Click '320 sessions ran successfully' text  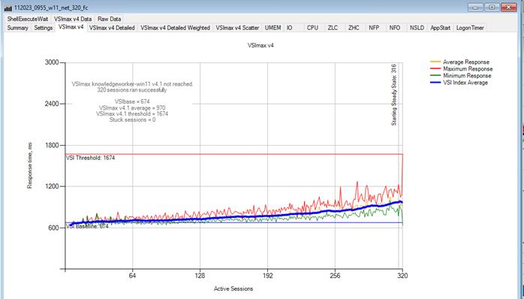coord(132,90)
